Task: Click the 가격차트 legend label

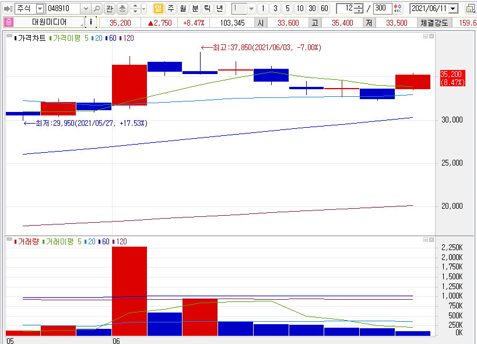Action: pyautogui.click(x=31, y=38)
